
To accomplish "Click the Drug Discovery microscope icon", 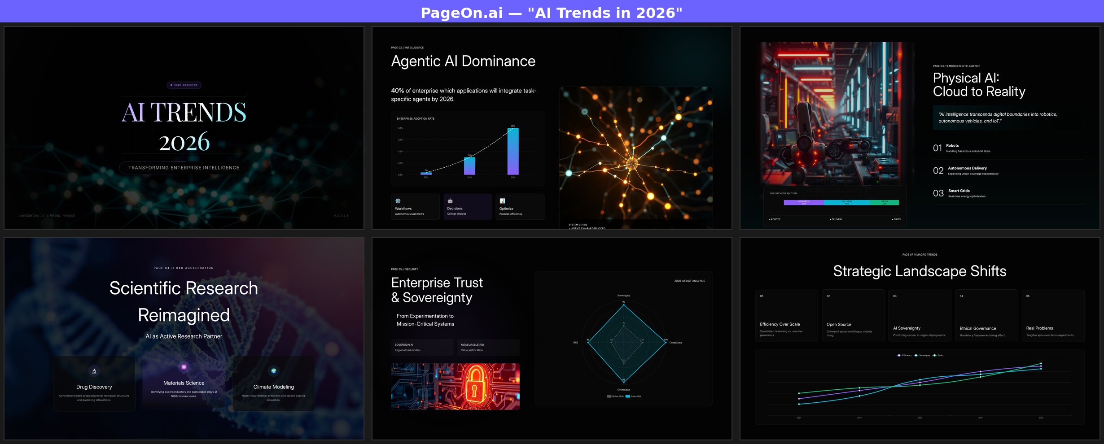I will pos(94,371).
